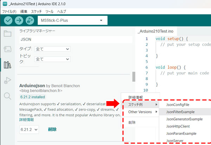This screenshot has width=211, height=145.
Task: Click the library list scrollbar thumb
Action: tap(134, 77)
